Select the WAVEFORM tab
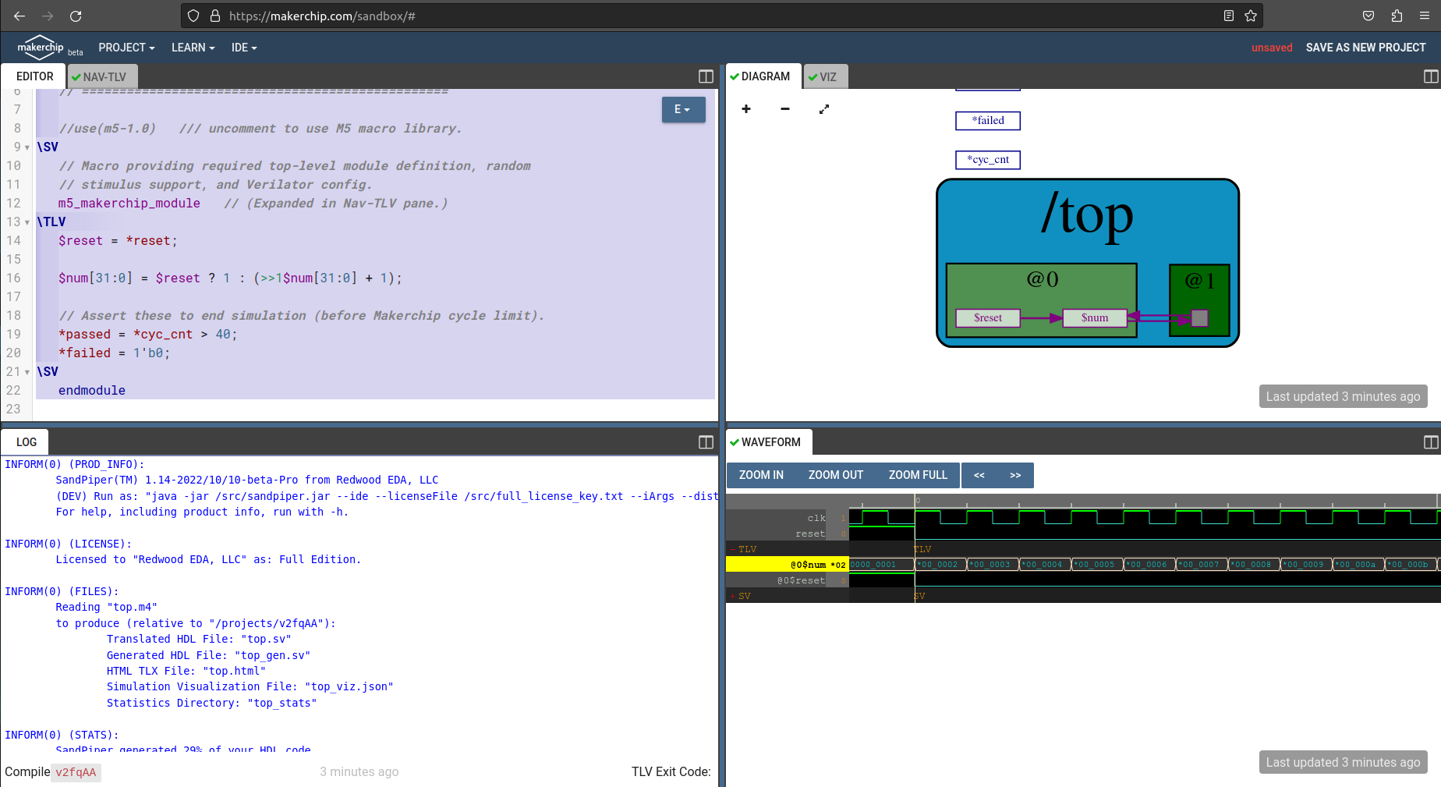 coord(770,442)
